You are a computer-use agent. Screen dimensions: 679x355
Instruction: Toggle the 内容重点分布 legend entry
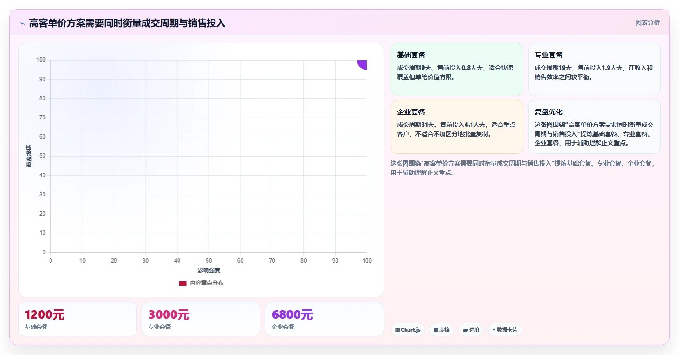tap(201, 283)
